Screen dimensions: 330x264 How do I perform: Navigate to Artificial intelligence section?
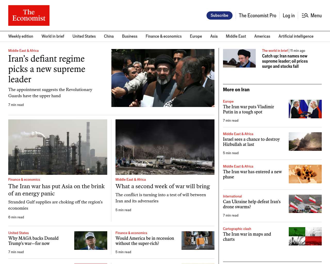(296, 36)
